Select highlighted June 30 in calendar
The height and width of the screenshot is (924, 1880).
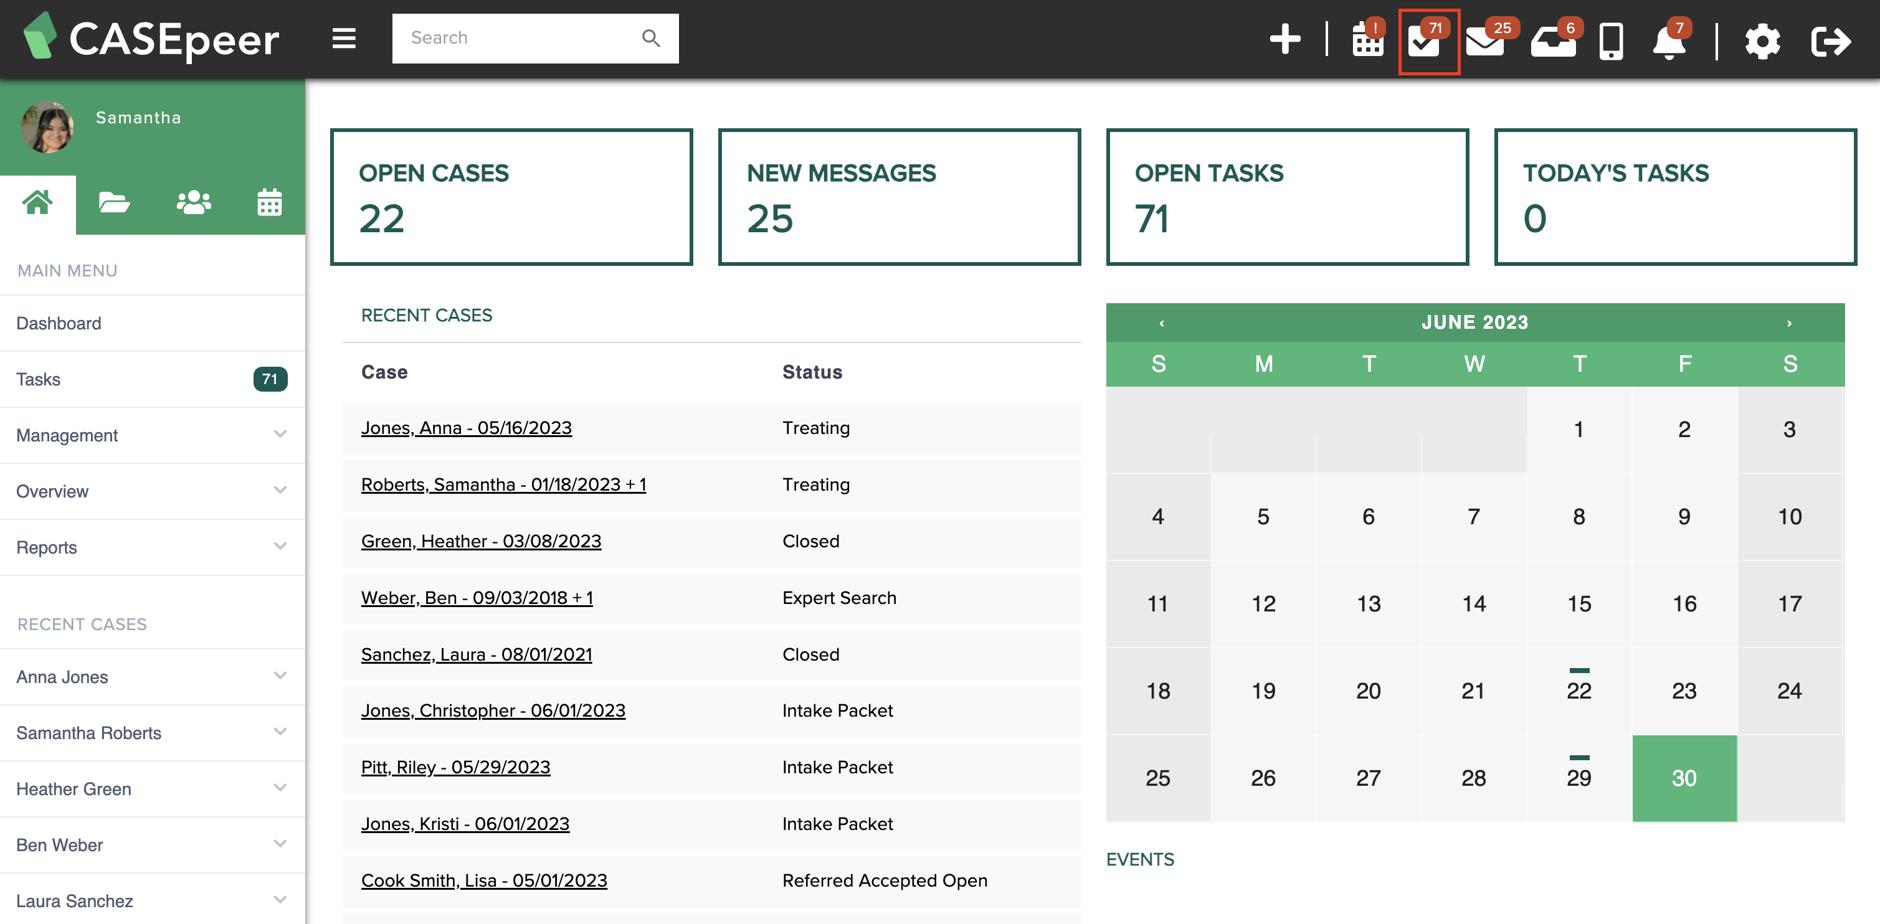tap(1684, 778)
